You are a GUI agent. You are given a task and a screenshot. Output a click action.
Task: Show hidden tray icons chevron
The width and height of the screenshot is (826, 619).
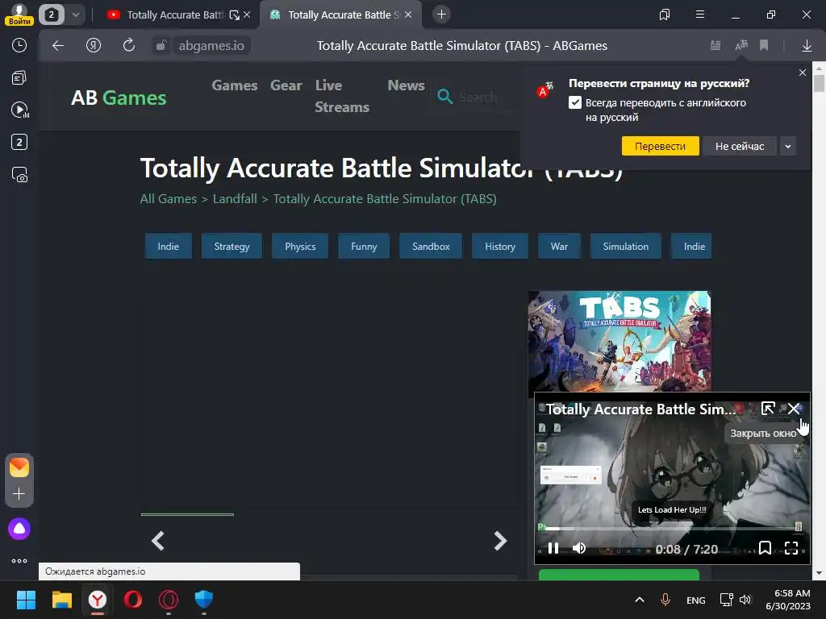click(x=640, y=600)
